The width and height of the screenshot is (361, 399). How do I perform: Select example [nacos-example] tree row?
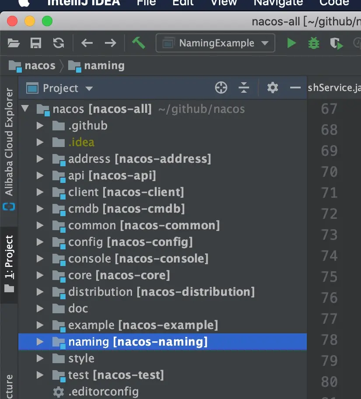coord(163,325)
